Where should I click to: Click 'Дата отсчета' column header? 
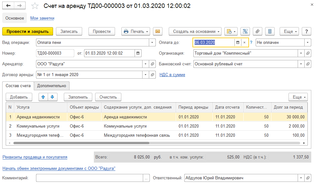[x=227, y=107]
